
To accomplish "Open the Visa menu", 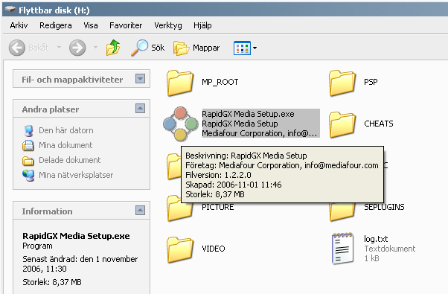I will 91,25.
